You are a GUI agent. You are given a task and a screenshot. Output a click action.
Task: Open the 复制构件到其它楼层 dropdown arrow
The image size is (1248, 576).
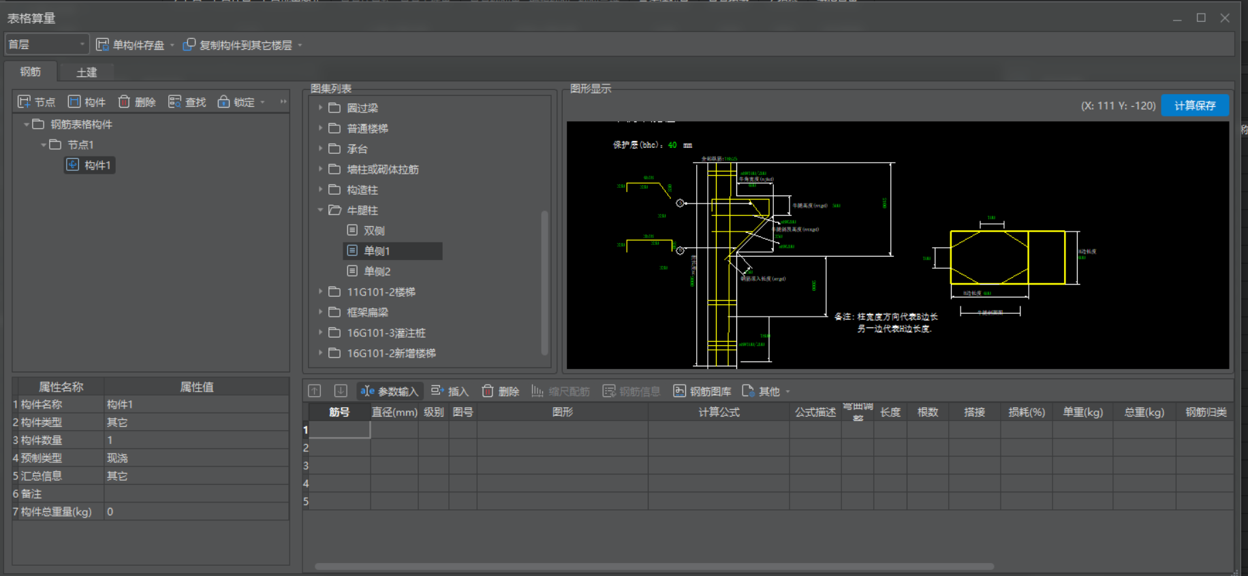point(300,46)
